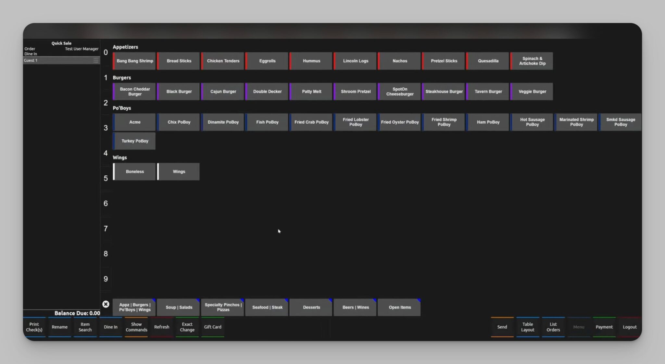
Task: Select the Quesadilla appetizer
Action: tap(487, 61)
